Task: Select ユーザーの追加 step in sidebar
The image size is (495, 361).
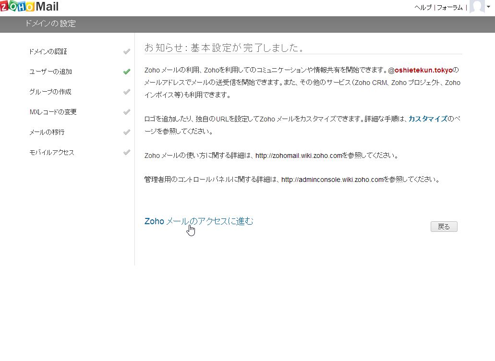Action: coord(50,72)
